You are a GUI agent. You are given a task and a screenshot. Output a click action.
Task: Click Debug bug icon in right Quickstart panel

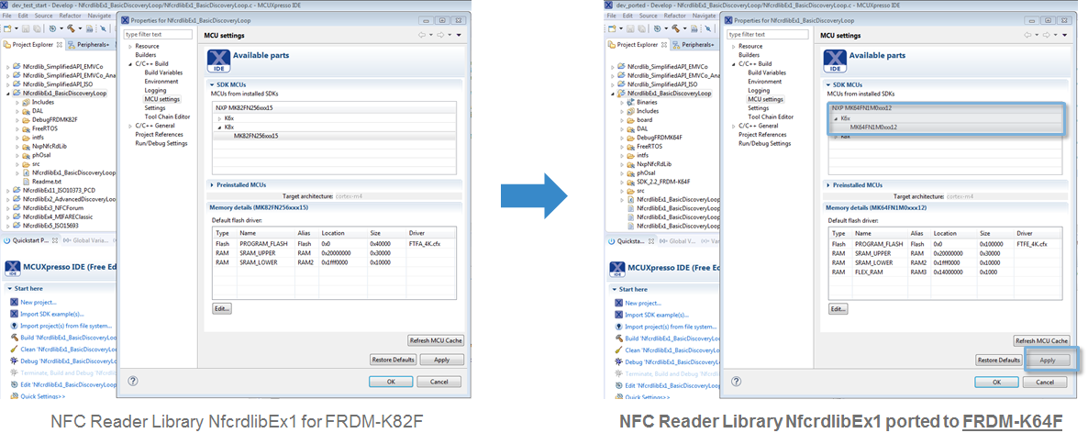pos(618,361)
